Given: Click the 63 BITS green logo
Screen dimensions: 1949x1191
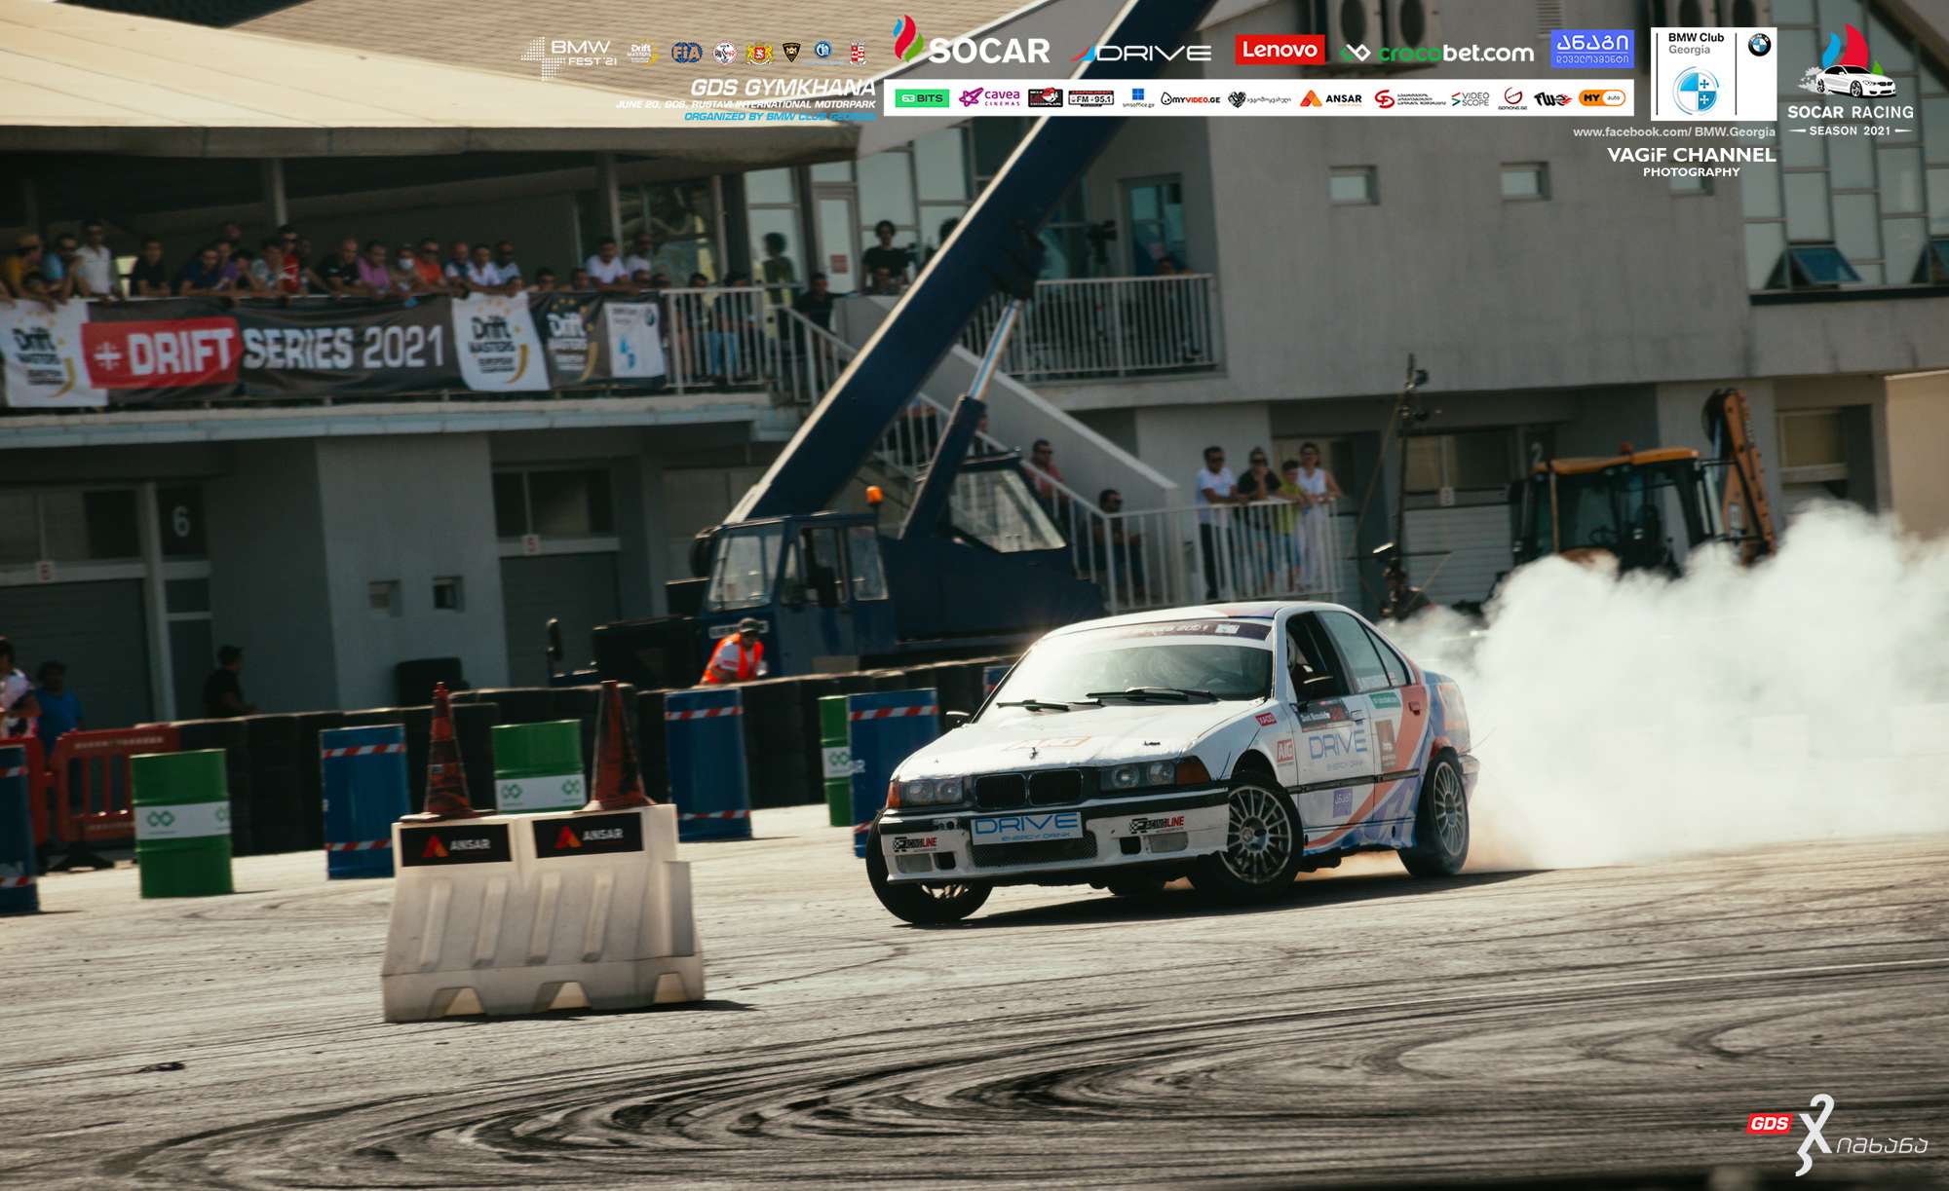Looking at the screenshot, I should [922, 98].
